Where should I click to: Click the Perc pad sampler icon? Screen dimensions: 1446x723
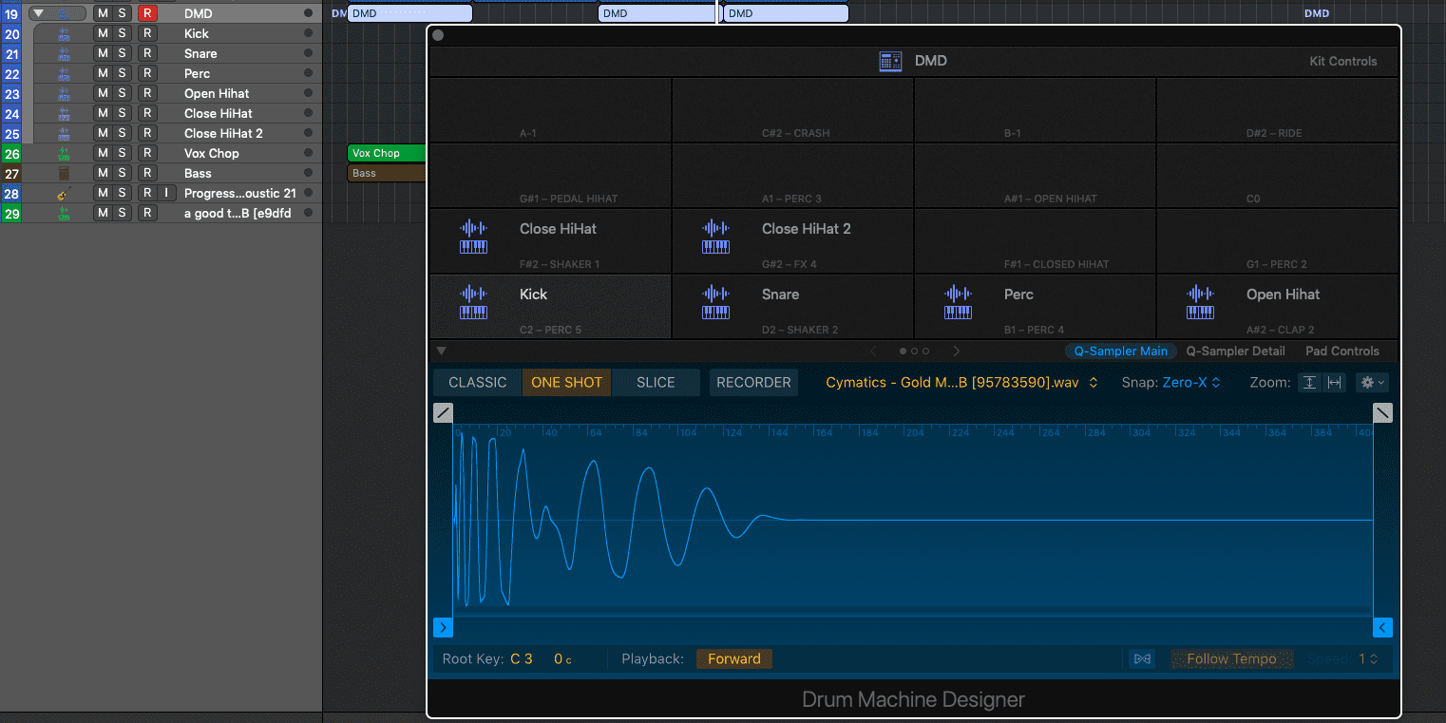coord(958,303)
